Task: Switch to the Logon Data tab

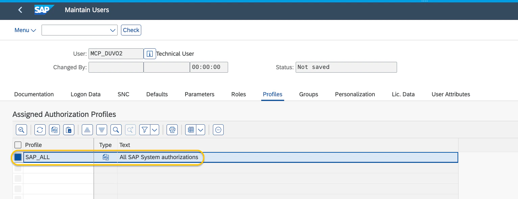Action: [x=85, y=94]
